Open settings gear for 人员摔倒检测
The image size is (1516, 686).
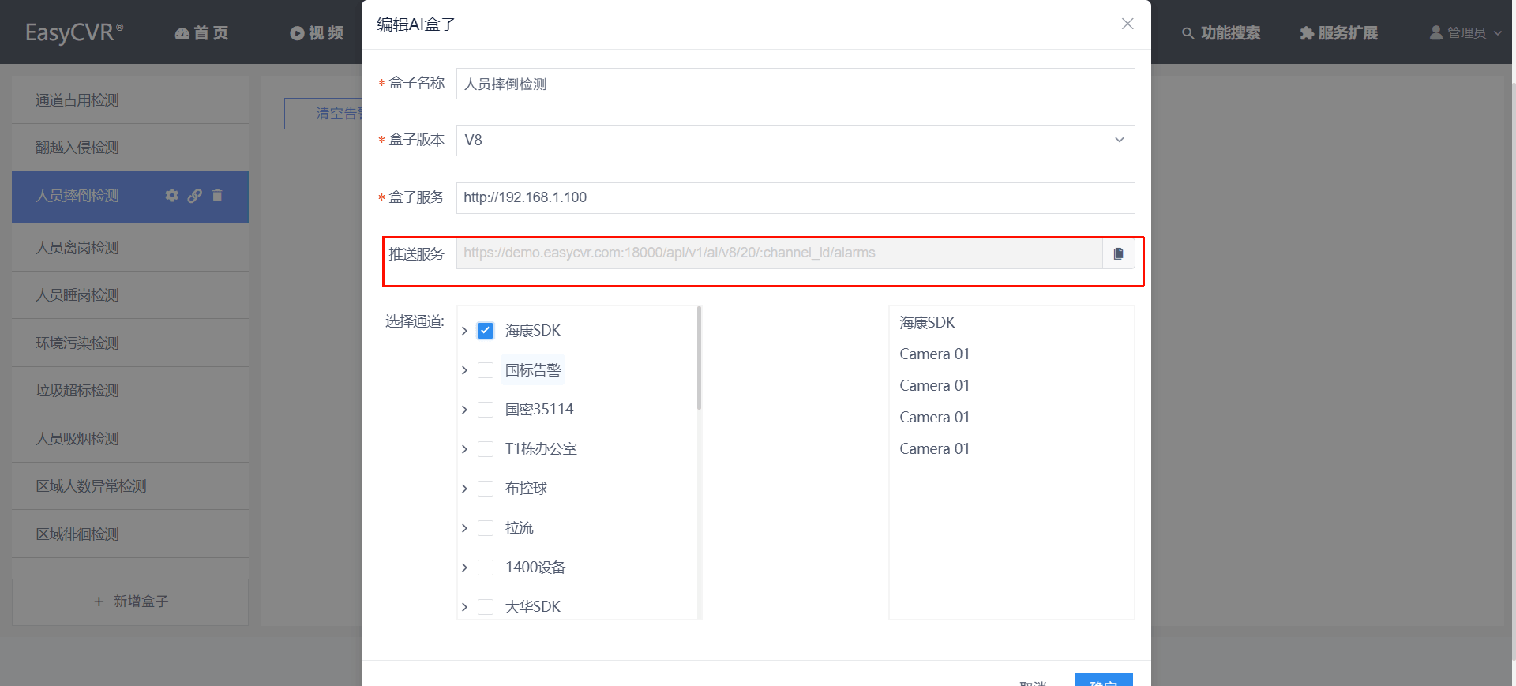(171, 195)
